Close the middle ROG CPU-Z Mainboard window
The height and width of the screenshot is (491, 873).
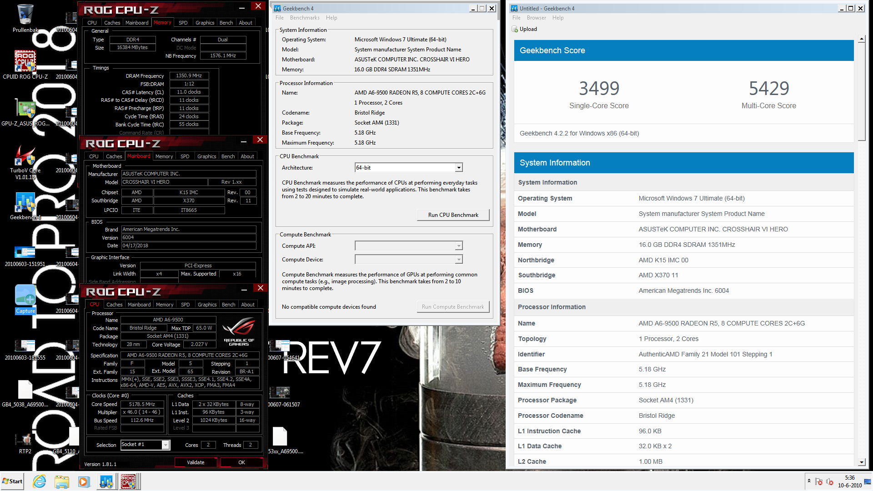[260, 140]
